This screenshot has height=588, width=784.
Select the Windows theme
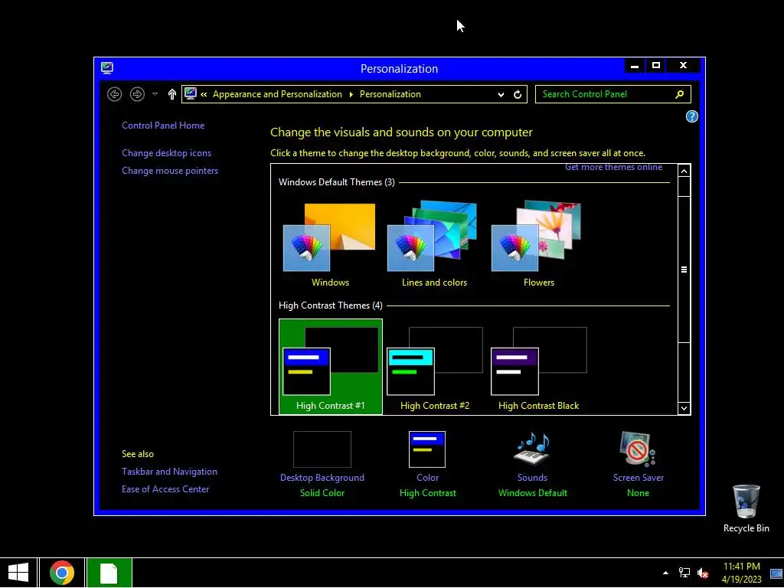tap(330, 245)
